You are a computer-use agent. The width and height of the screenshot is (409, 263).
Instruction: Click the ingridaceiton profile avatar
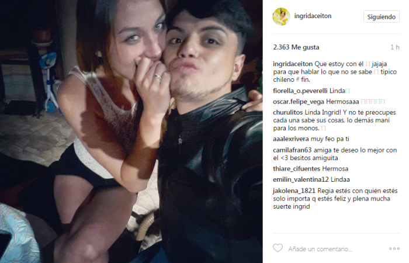(x=281, y=16)
